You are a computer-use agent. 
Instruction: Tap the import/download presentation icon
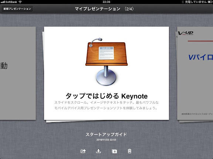(98, 151)
